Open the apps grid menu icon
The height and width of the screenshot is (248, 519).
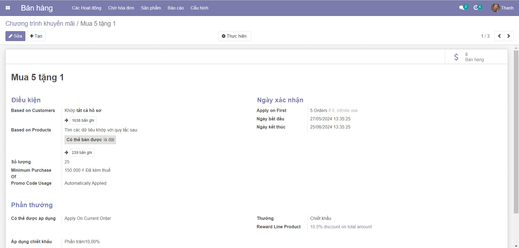[x=8, y=8]
